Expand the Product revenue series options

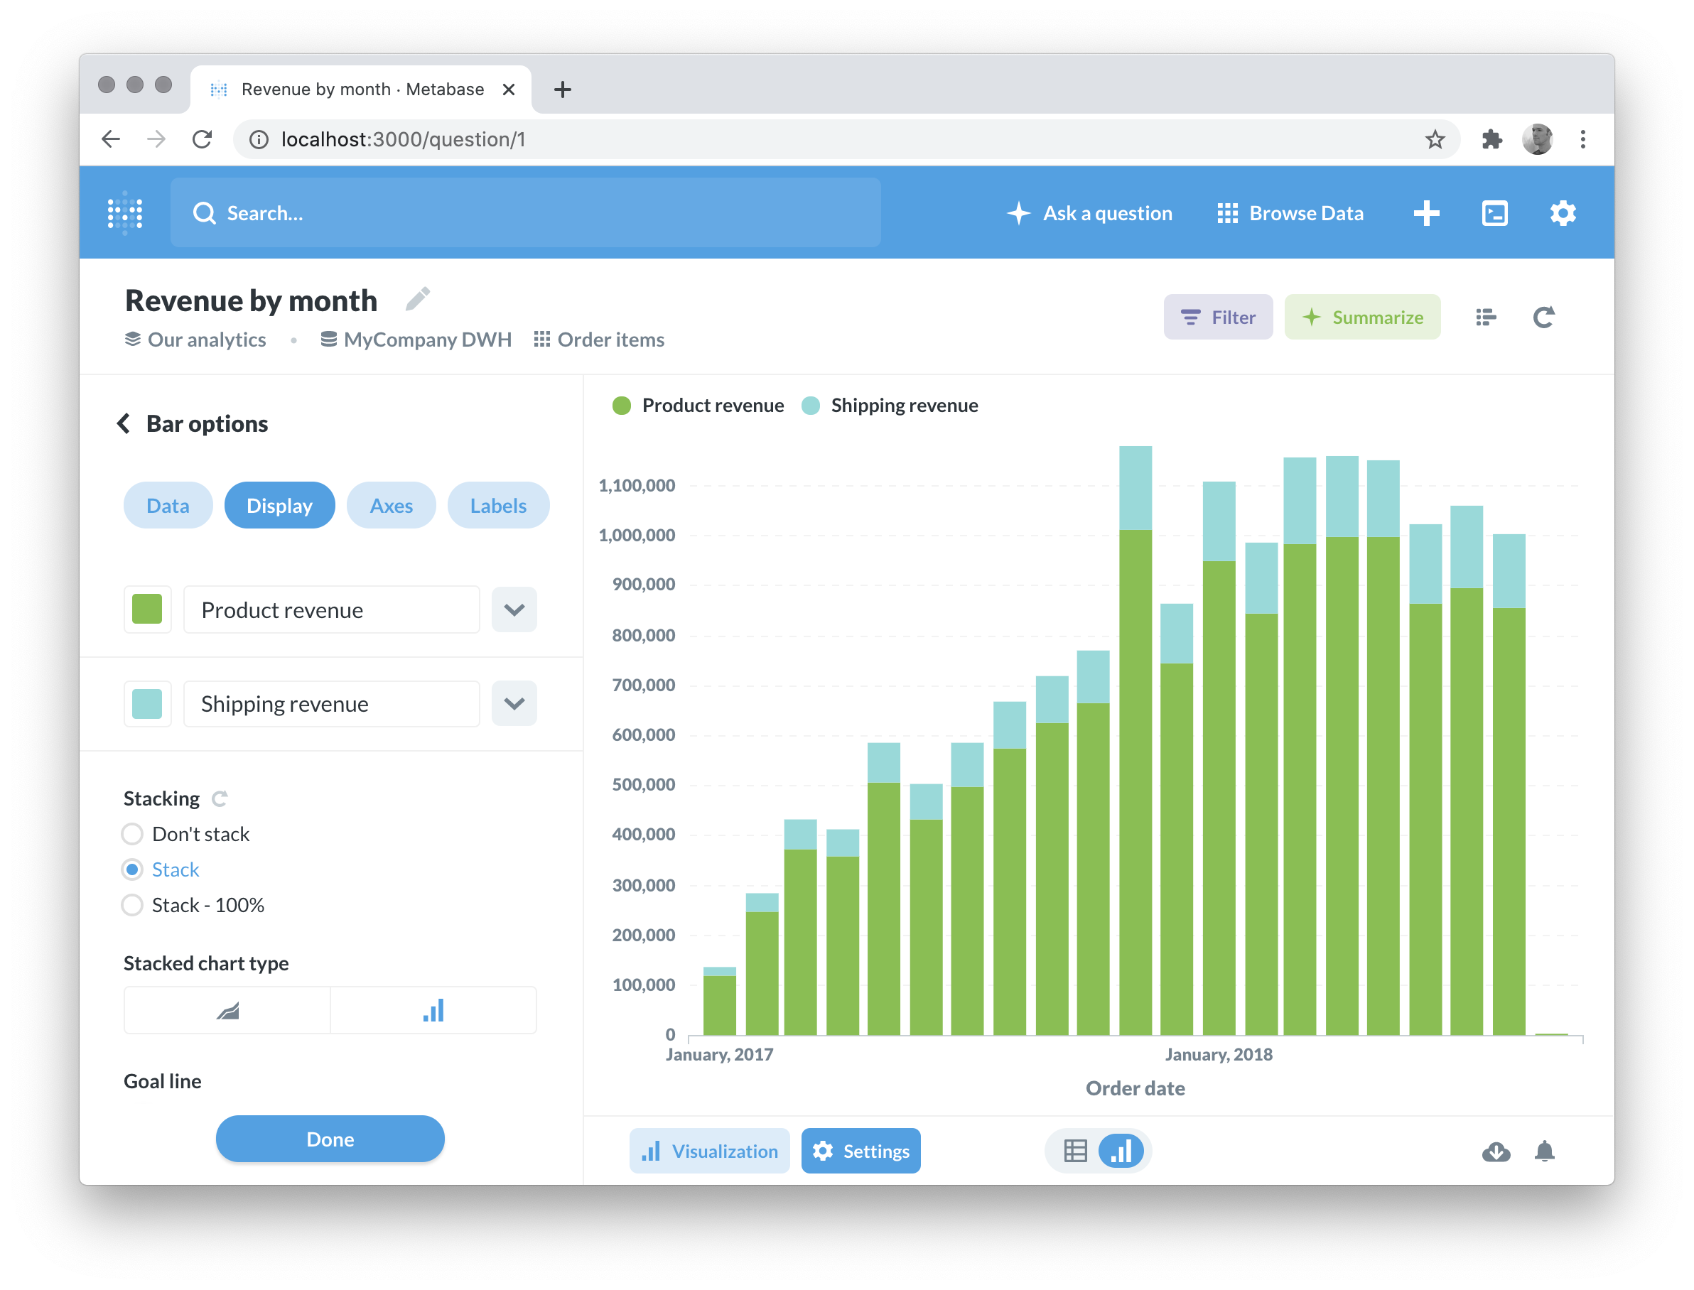[x=514, y=609]
